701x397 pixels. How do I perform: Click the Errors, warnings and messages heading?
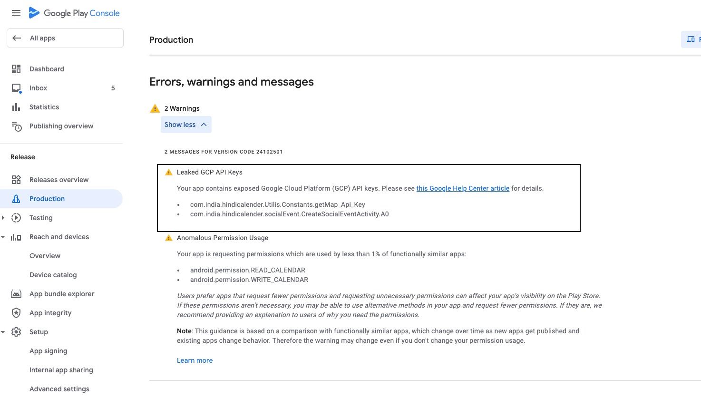232,82
